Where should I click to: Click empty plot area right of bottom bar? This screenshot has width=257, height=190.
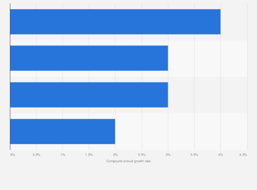click(x=181, y=131)
